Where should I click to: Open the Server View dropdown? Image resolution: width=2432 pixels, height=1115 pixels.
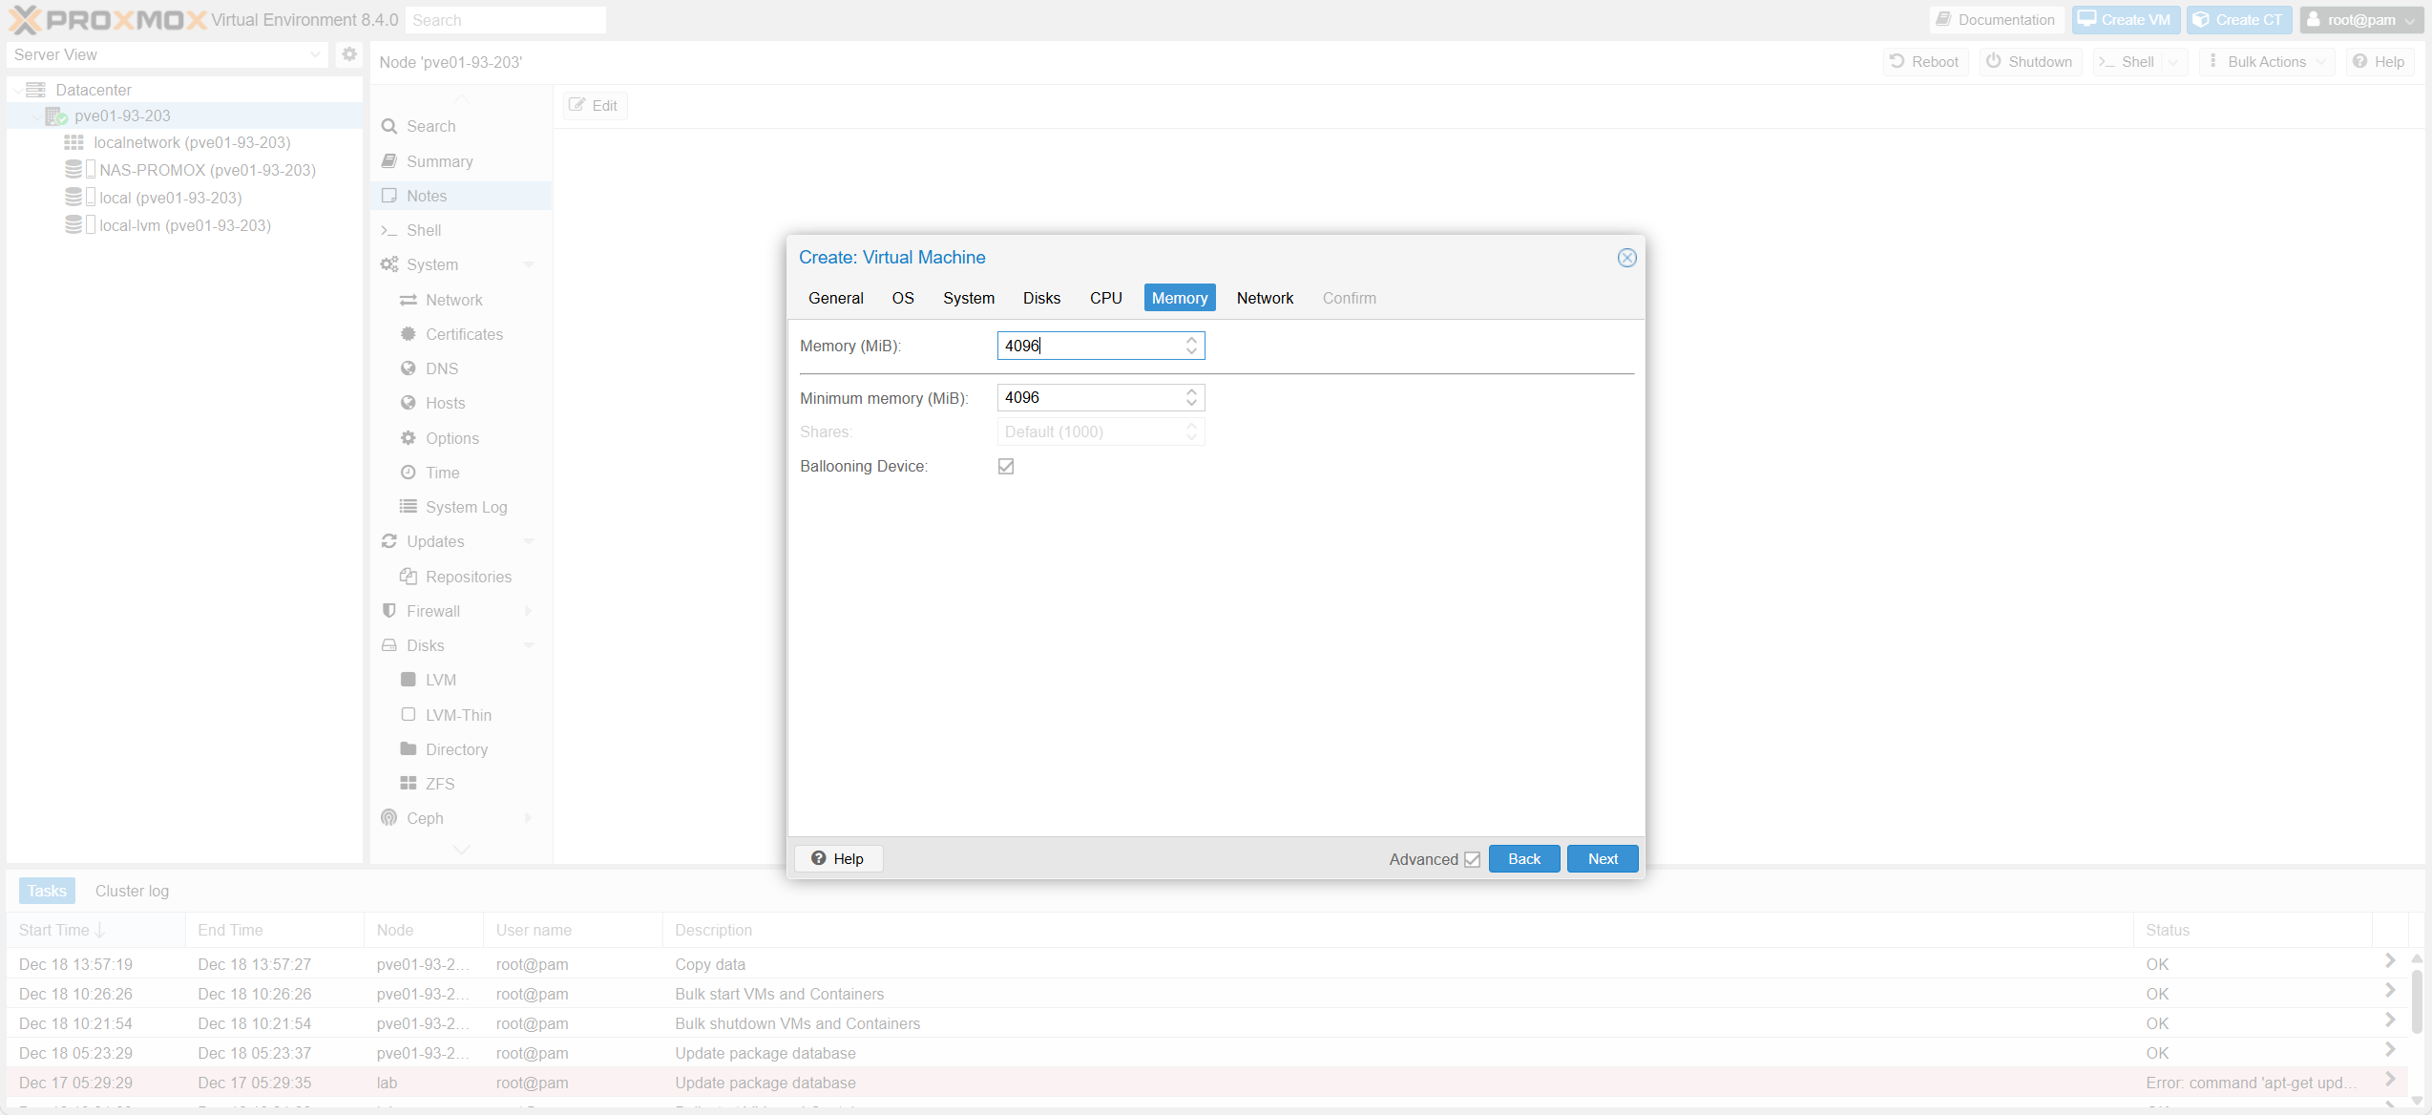click(x=315, y=54)
